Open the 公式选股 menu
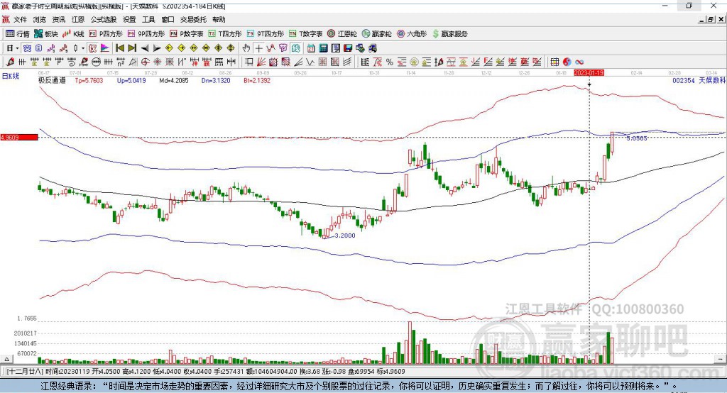Screen dimensions: 727x393 pyautogui.click(x=104, y=19)
